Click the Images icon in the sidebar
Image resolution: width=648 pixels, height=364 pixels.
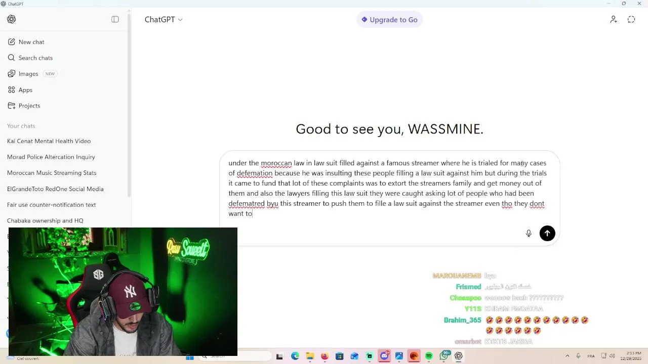tap(12, 74)
